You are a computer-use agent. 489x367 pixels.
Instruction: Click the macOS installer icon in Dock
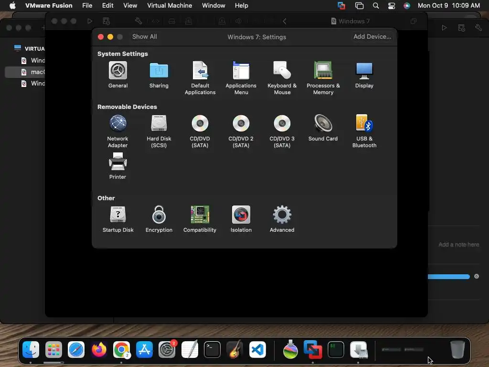coord(290,349)
